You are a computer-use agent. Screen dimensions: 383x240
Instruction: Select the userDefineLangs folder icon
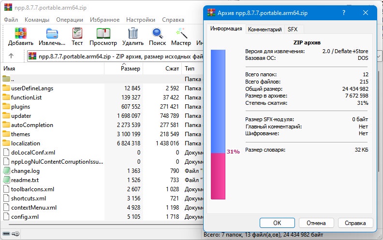[x=6, y=88]
